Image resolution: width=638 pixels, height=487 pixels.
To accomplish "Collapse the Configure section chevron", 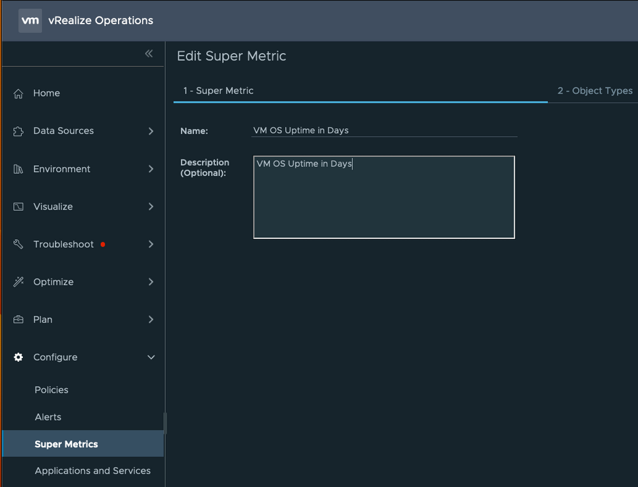I will coord(151,358).
